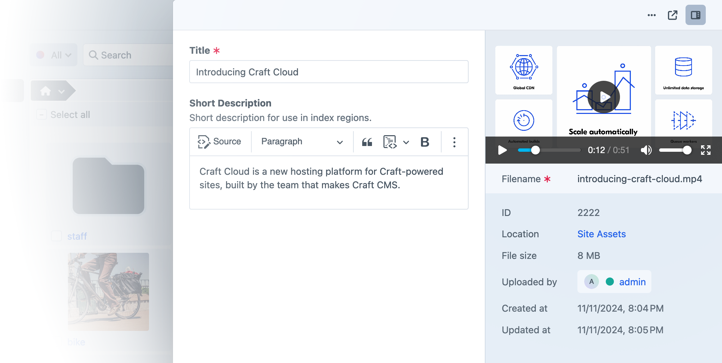The width and height of the screenshot is (722, 363).
Task: Toggle the sidebar panel icon
Action: tap(695, 15)
